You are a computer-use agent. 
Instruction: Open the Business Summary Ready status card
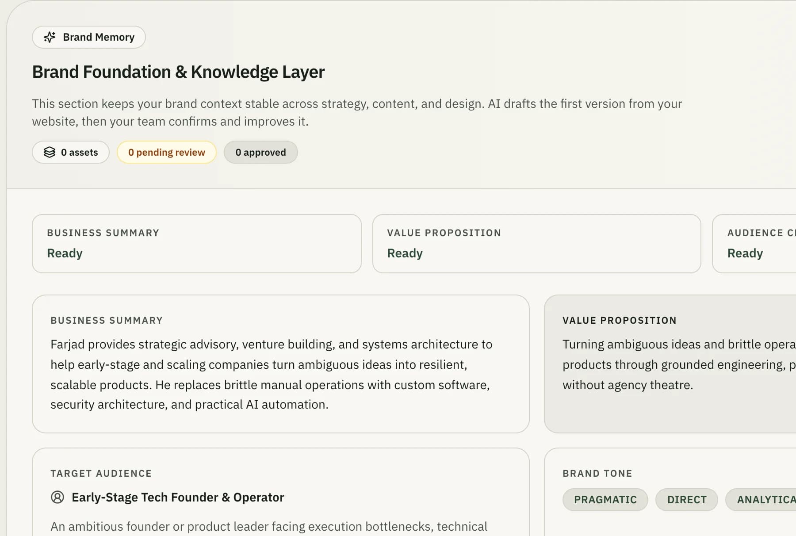[x=197, y=244]
